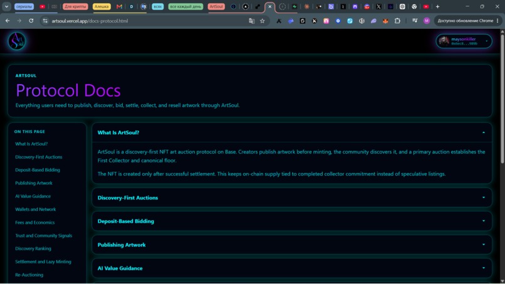Open the media controls icon in toolbar
Screen dimensions: 505x284
415,21
